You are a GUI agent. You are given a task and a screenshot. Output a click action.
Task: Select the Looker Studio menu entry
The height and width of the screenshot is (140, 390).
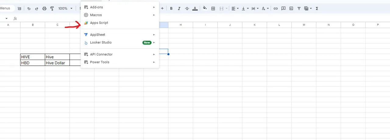click(120, 43)
